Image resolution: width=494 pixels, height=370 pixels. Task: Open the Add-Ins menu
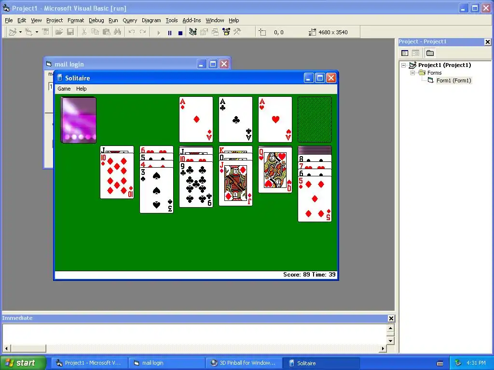192,20
